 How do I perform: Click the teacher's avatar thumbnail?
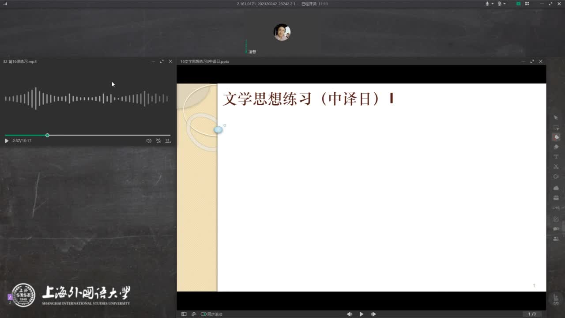tap(282, 32)
